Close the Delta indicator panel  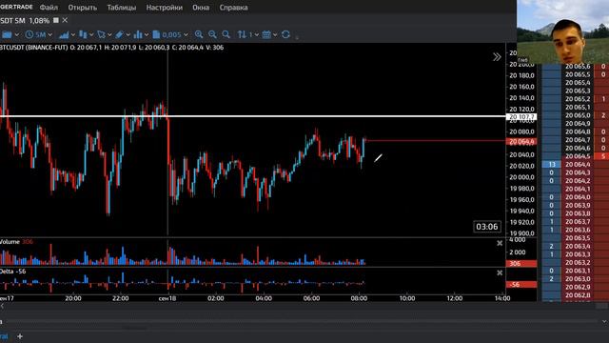500,273
